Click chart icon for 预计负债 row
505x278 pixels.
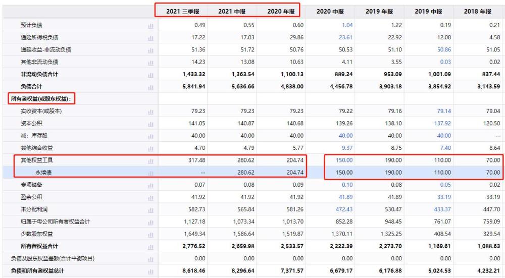tap(150, 26)
